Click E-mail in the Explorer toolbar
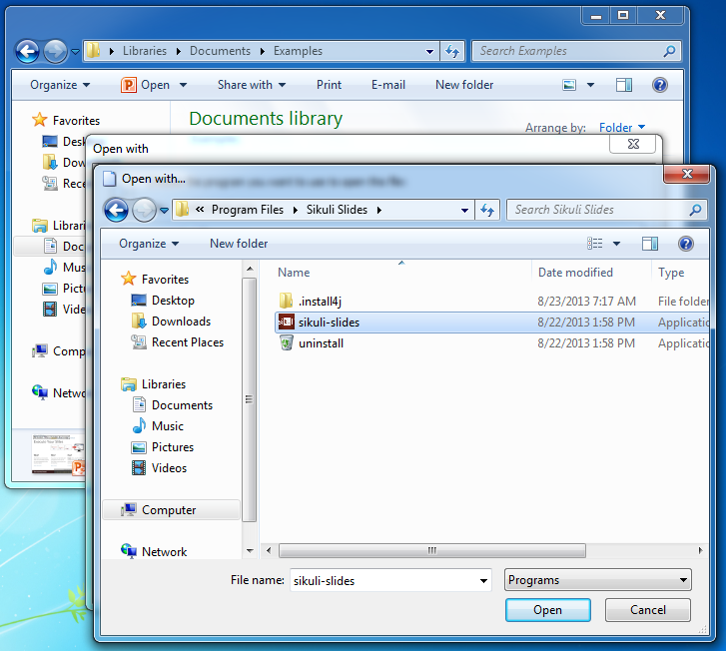 coord(388,85)
